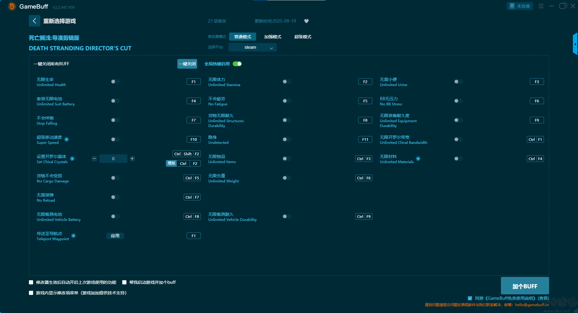The height and width of the screenshot is (313, 578).
Task: Click the Ctrl F4 hotkey for Unlimited Materials
Action: click(535, 159)
